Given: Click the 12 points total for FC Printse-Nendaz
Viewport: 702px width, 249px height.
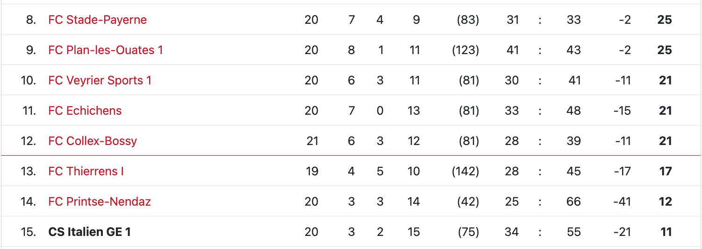Looking at the screenshot, I should (665, 201).
